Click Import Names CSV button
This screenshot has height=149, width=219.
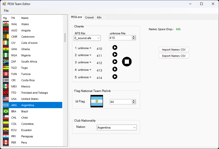pyautogui.click(x=174, y=50)
